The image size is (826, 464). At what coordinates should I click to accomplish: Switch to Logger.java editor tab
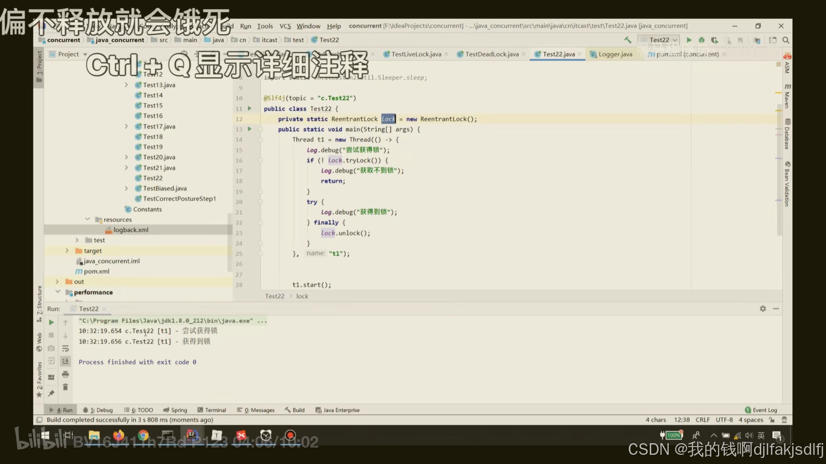(x=615, y=54)
